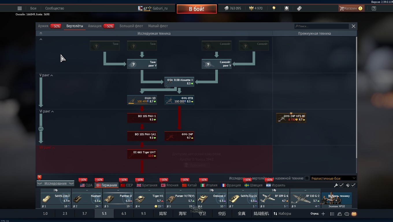The height and width of the screenshot is (222, 393).
Task: Close the research tree window
Action: pyautogui.click(x=353, y=26)
